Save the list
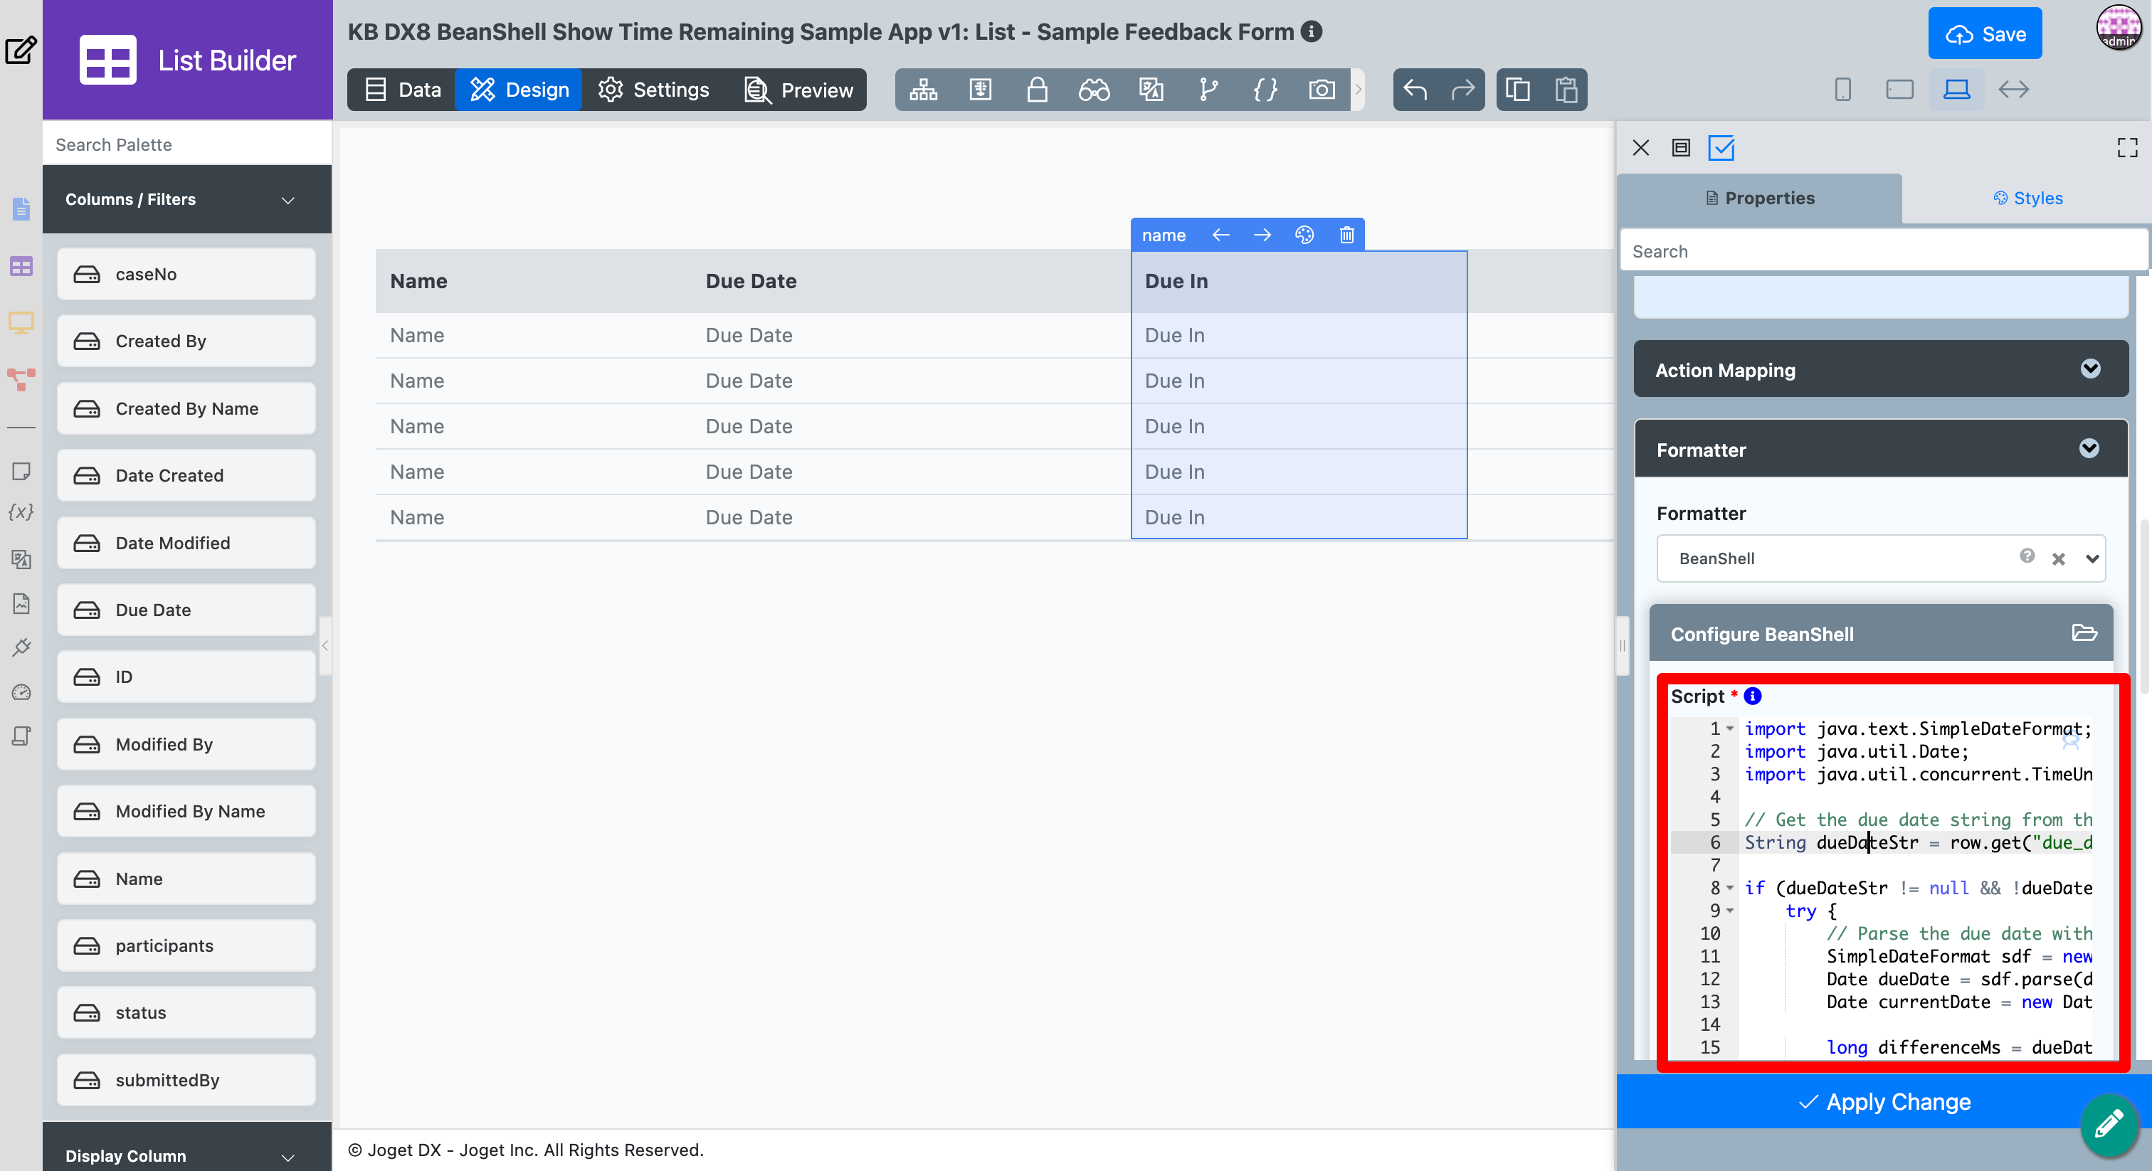Image resolution: width=2152 pixels, height=1171 pixels. (1985, 33)
